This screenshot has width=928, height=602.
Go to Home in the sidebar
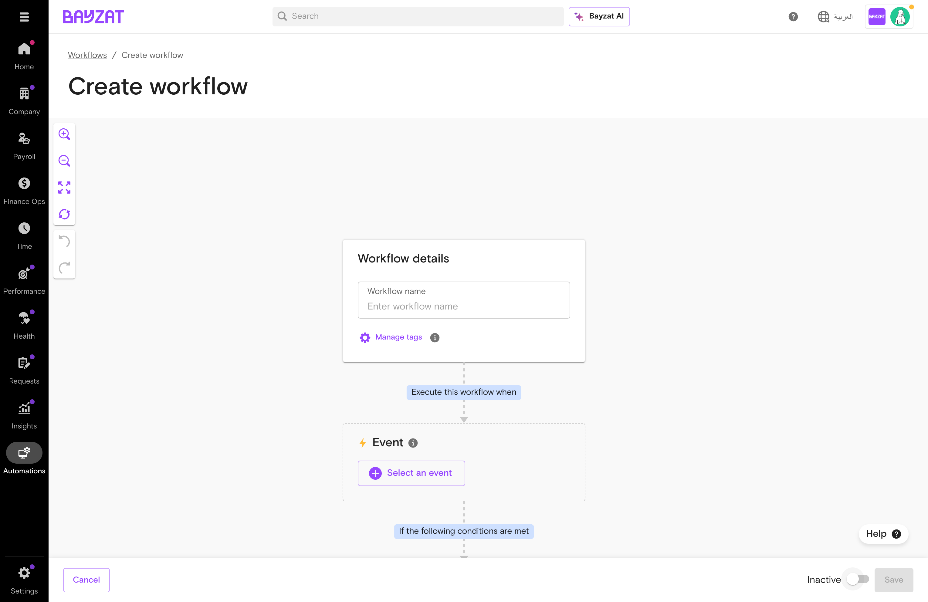point(24,56)
